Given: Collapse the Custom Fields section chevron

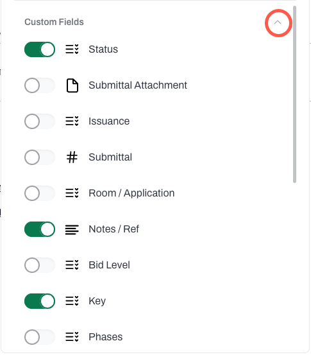Looking at the screenshot, I should coord(278,22).
